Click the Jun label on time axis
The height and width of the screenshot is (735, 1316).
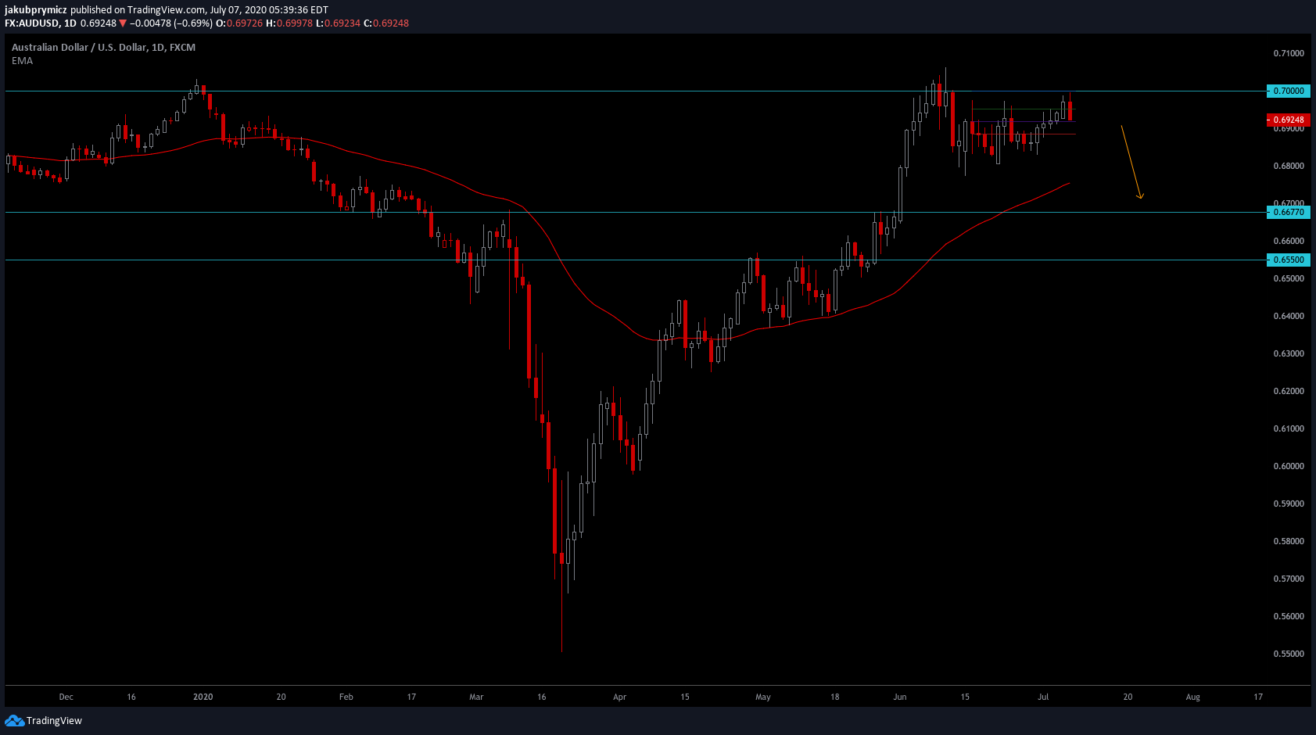(900, 697)
